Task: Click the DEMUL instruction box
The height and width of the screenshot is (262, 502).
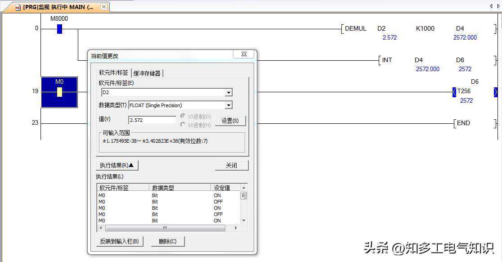Action: [355, 29]
